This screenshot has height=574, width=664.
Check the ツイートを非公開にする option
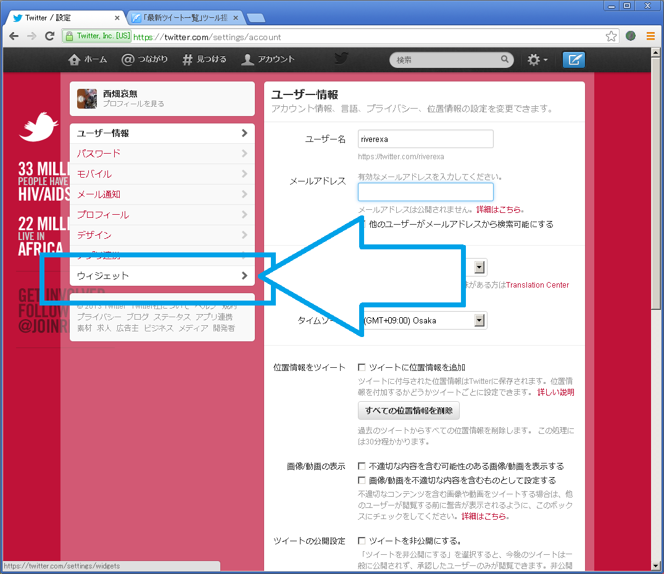[x=362, y=541]
